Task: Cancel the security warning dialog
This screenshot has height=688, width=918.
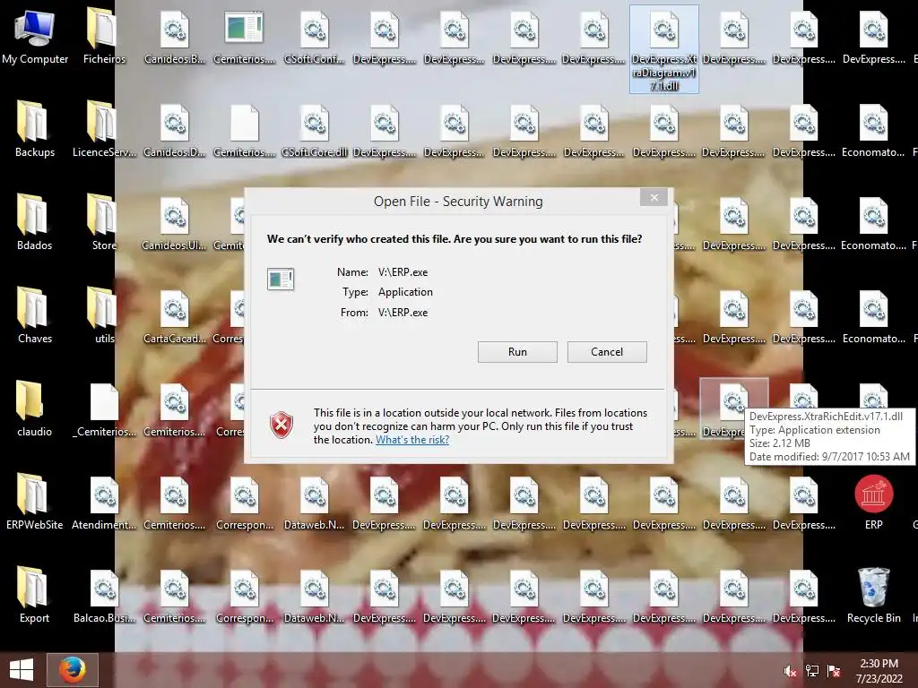Action: pos(607,351)
